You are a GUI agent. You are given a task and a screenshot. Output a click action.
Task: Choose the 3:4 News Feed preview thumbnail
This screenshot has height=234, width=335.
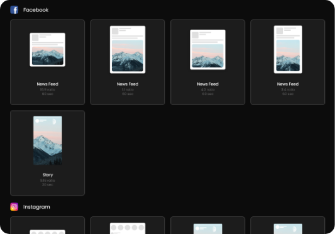point(288,50)
